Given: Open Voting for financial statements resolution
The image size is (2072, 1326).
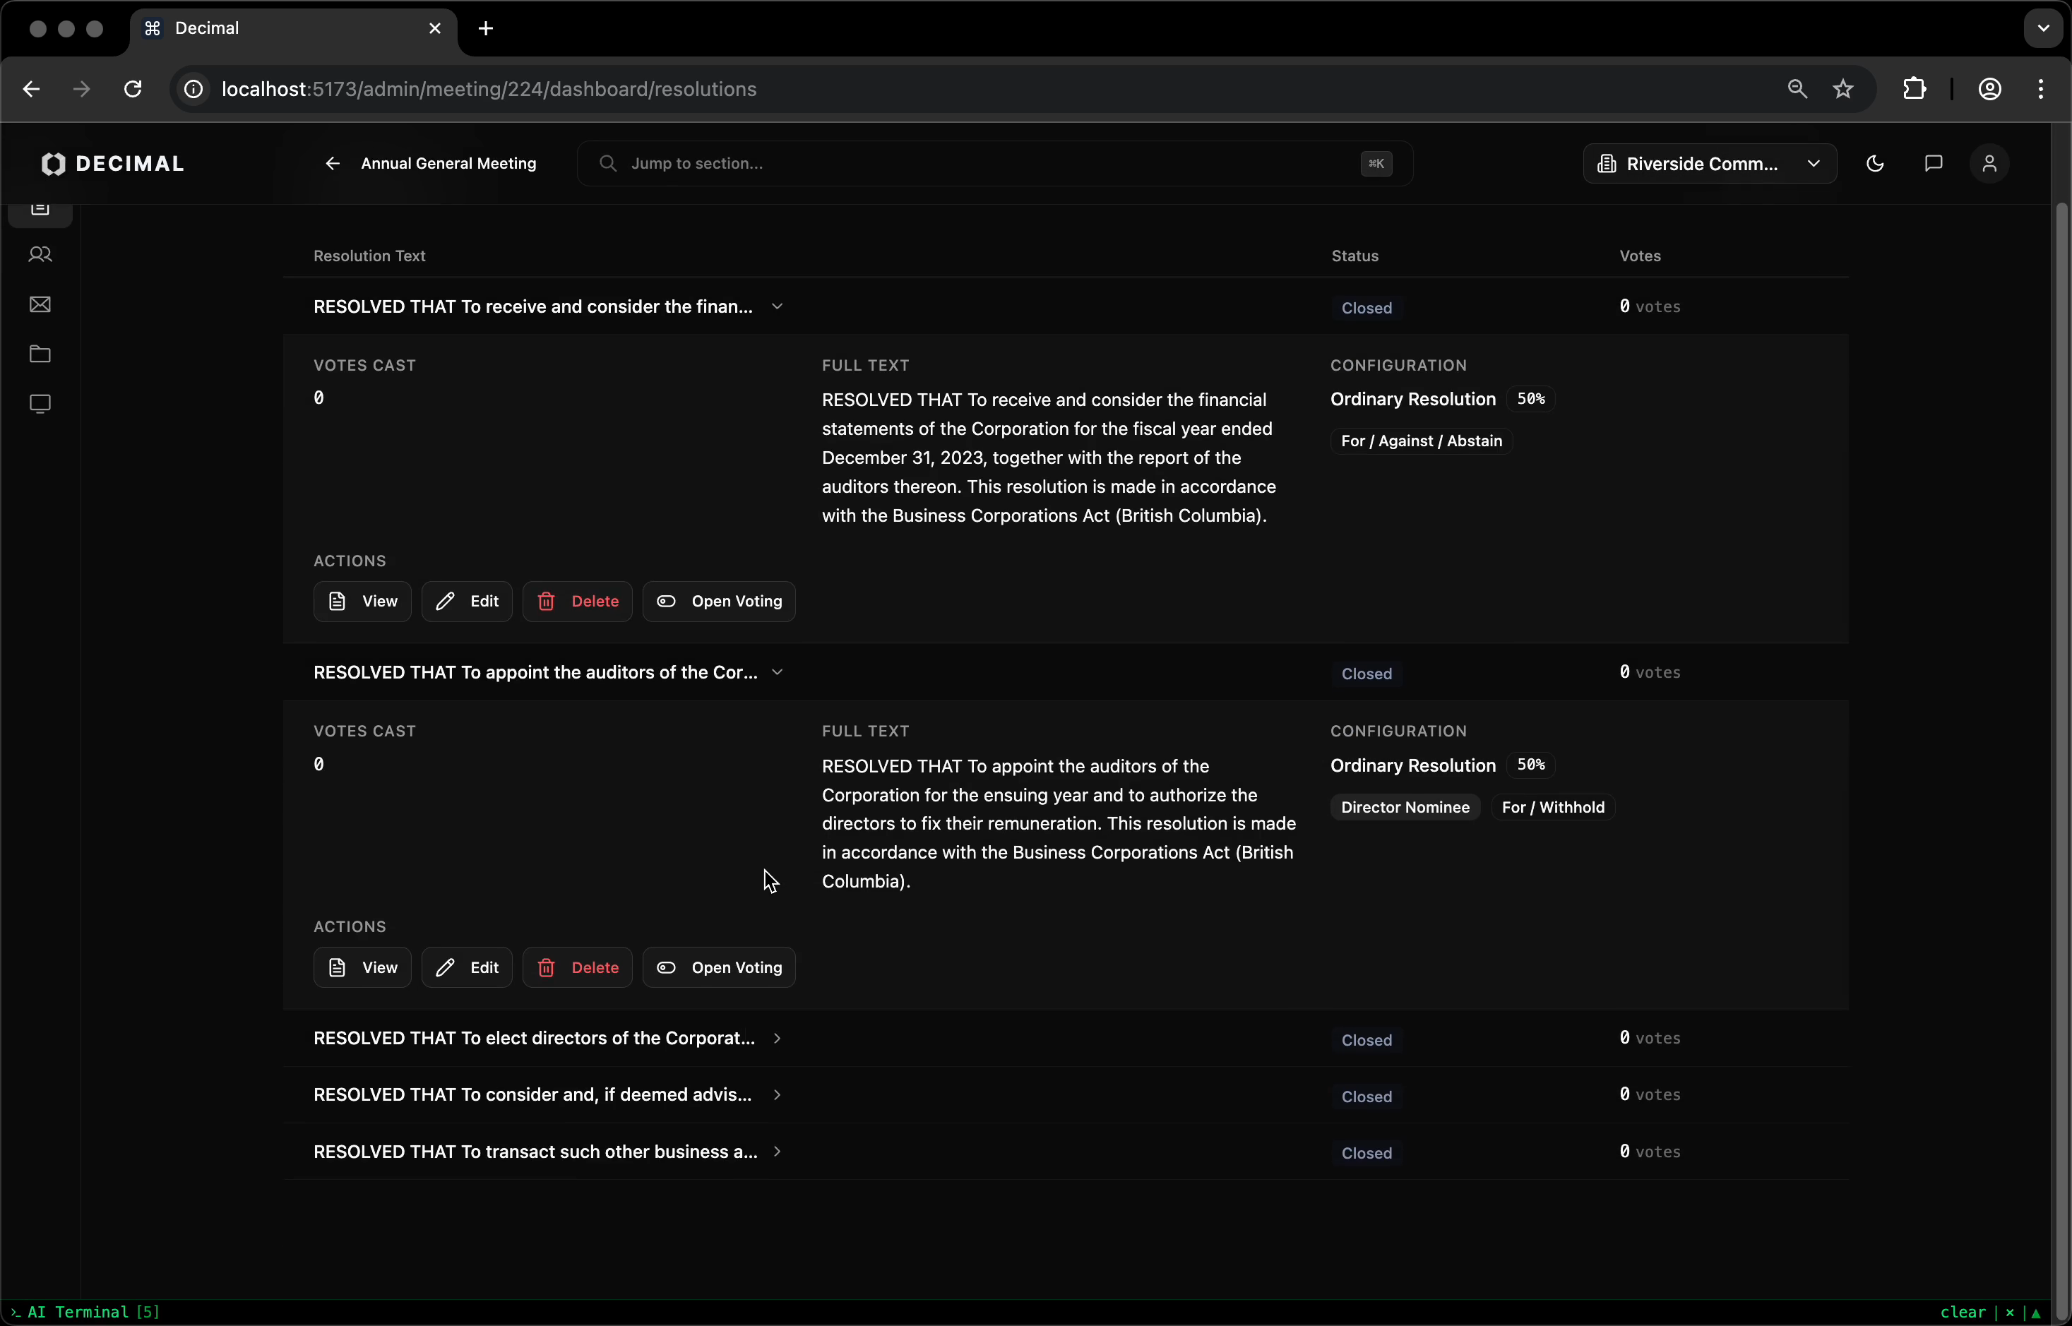Looking at the screenshot, I should (x=718, y=601).
